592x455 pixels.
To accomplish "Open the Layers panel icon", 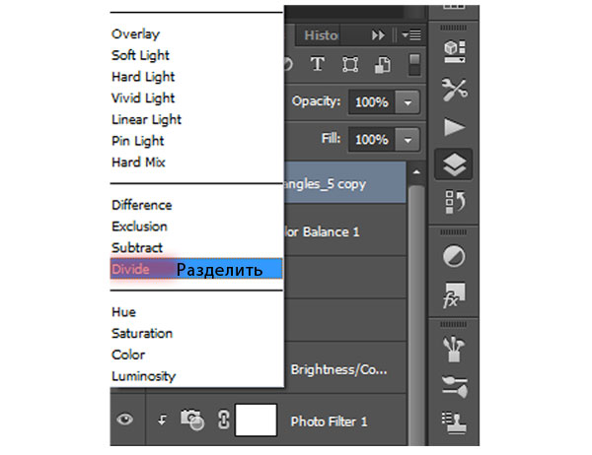I will click(x=454, y=165).
